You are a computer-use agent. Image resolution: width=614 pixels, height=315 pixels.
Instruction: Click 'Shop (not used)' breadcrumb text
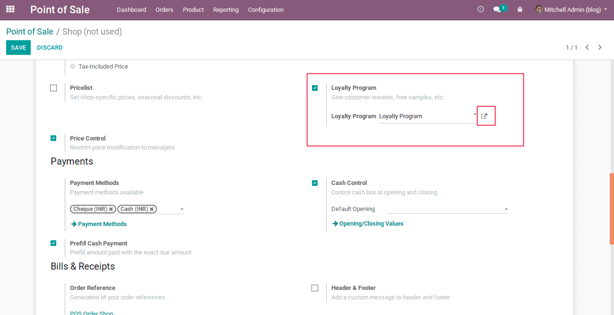(92, 32)
